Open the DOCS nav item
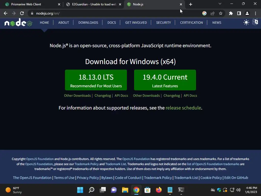The height and width of the screenshot is (196, 261). pyautogui.click(x=112, y=22)
